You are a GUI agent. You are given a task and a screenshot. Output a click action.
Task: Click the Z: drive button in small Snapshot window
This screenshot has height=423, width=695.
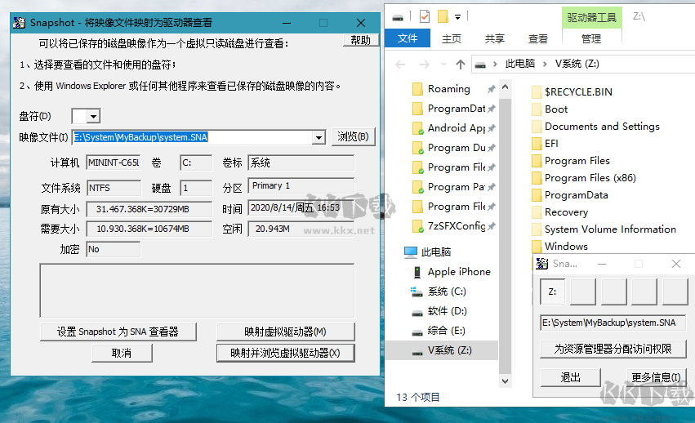pos(552,292)
